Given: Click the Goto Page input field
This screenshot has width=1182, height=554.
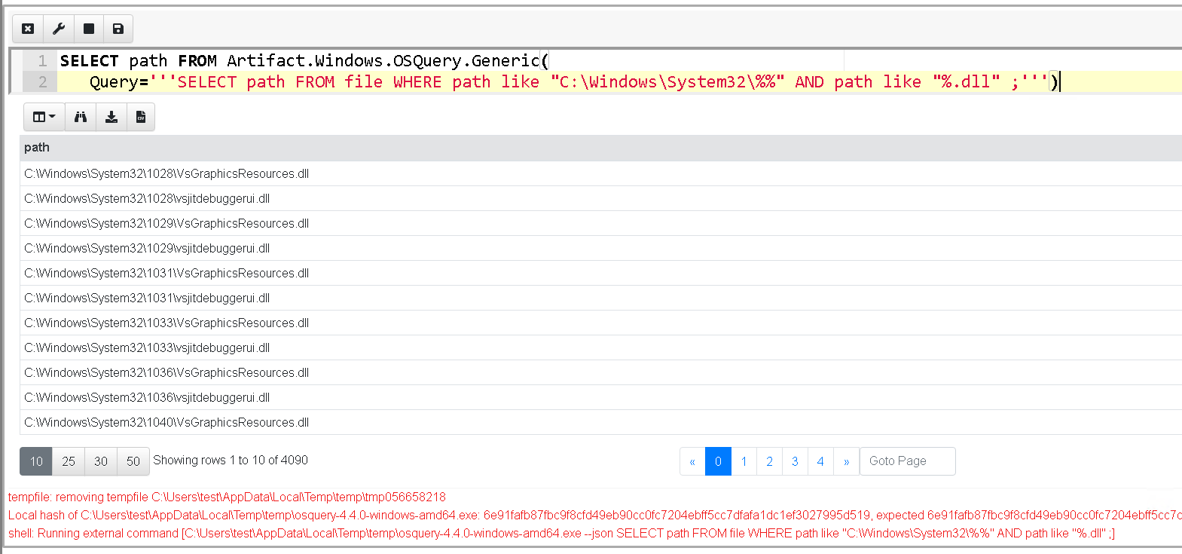Looking at the screenshot, I should pyautogui.click(x=907, y=461).
